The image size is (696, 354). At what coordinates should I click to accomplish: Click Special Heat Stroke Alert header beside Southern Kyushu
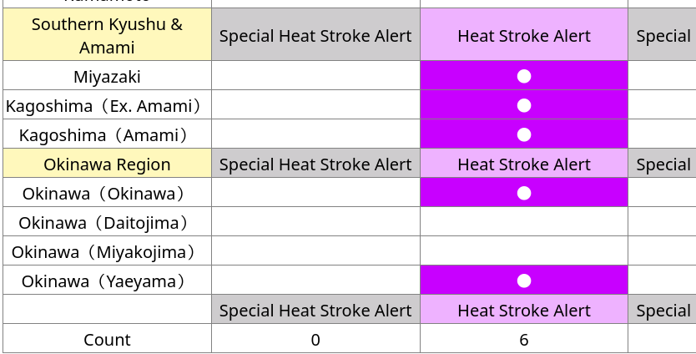(x=315, y=34)
